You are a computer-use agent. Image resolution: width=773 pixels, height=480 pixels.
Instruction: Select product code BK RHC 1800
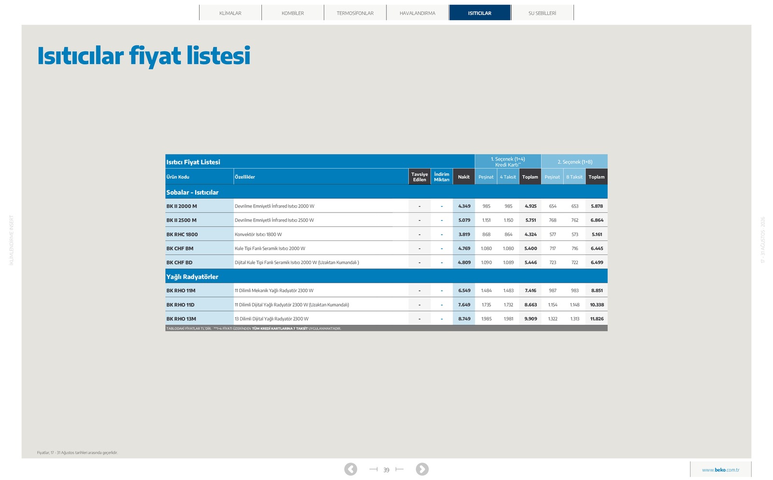(x=182, y=234)
